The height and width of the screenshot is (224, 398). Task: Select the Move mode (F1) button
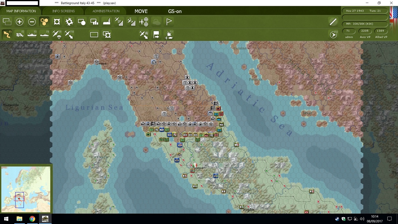tap(7, 34)
